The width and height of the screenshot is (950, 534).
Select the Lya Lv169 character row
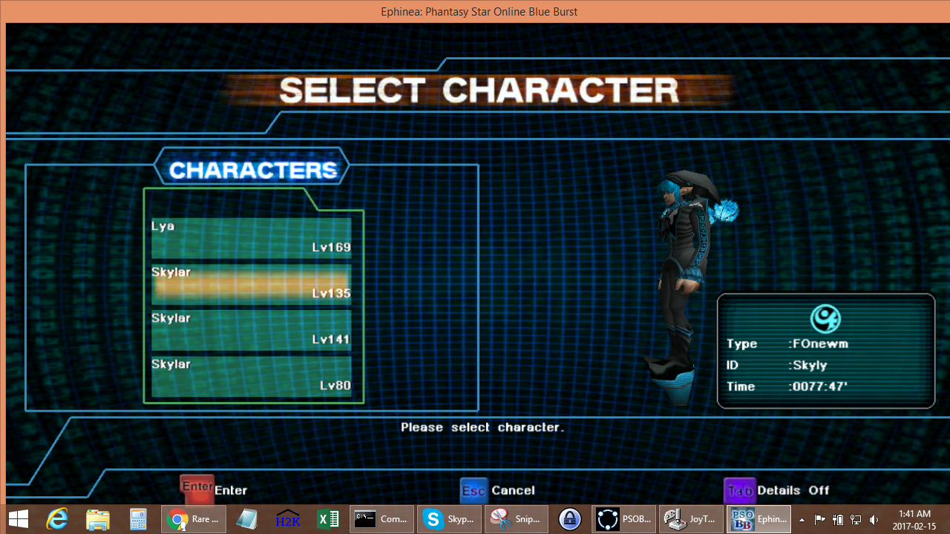click(251, 237)
